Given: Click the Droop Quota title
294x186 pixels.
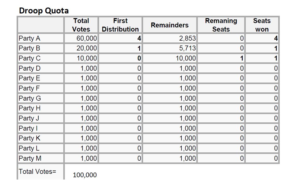Looking at the screenshot, I should click(44, 11).
